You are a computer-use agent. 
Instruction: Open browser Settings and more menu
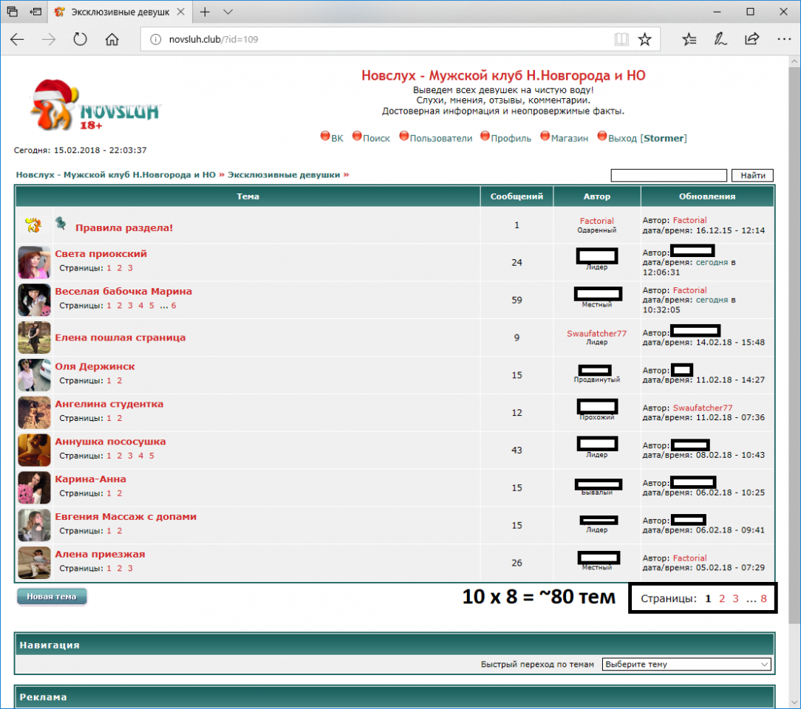pos(783,39)
